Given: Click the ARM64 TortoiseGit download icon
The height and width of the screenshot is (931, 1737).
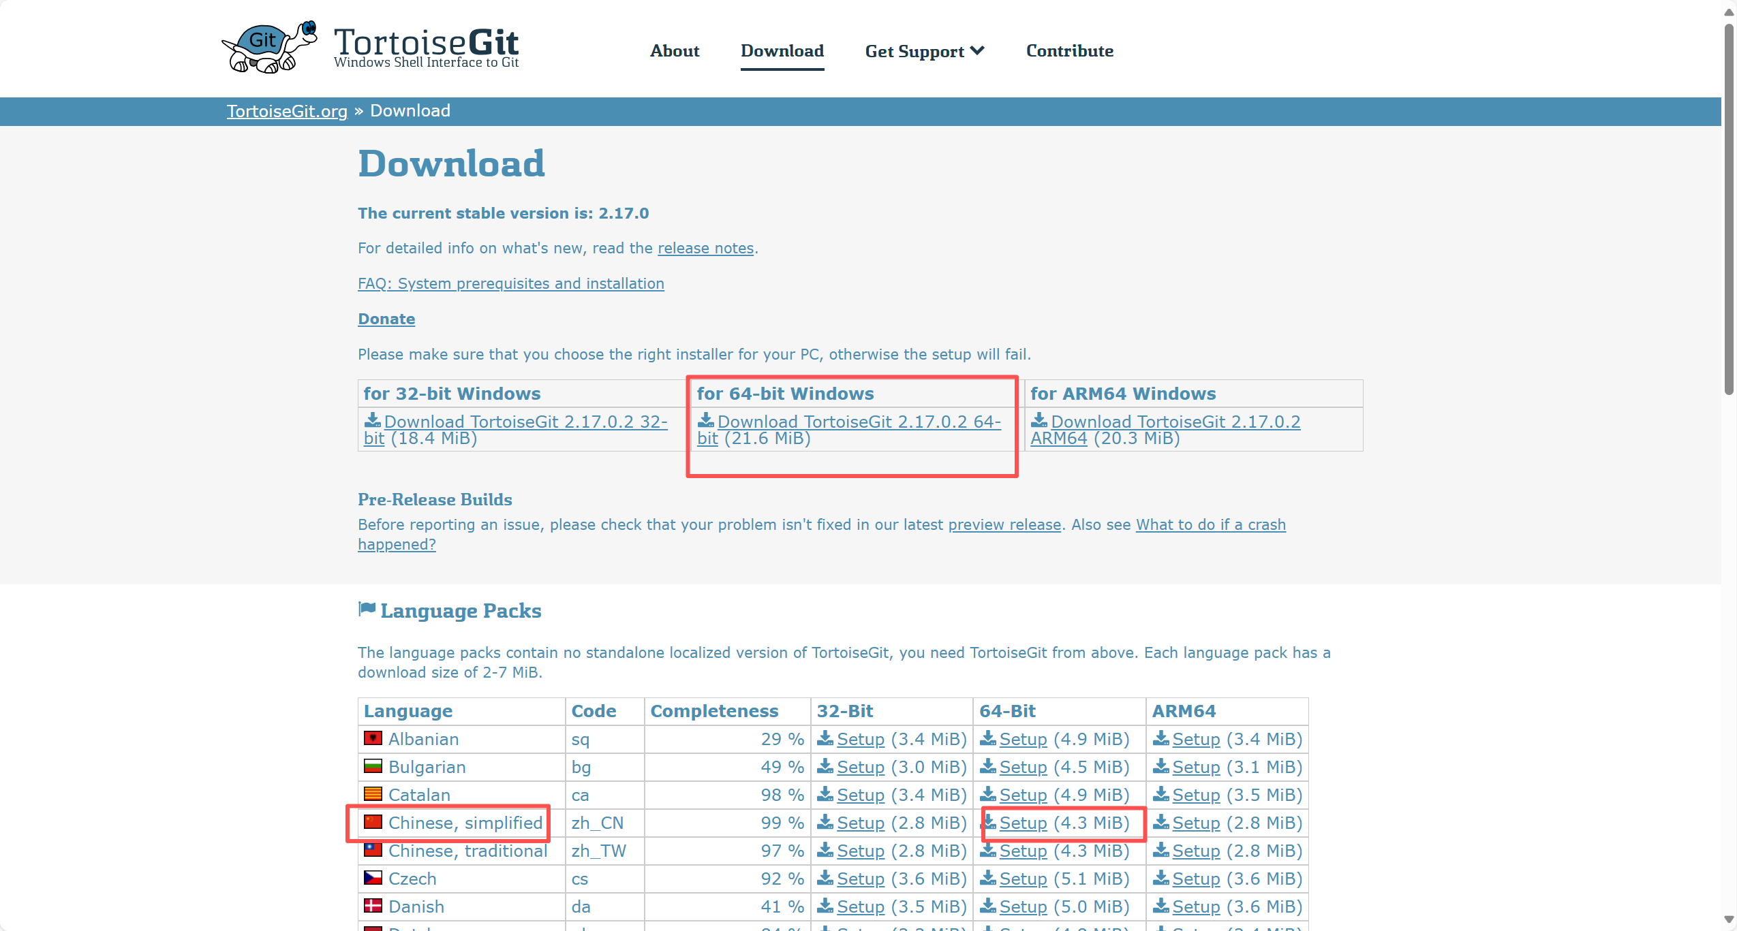Looking at the screenshot, I should [1039, 420].
